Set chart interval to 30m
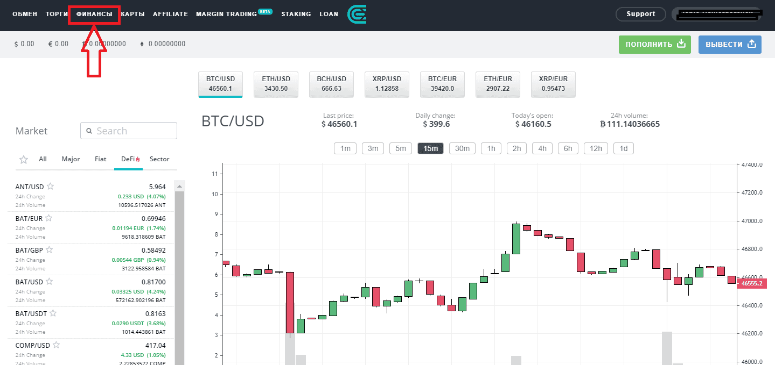Screen dimensions: 775x365 (462, 148)
